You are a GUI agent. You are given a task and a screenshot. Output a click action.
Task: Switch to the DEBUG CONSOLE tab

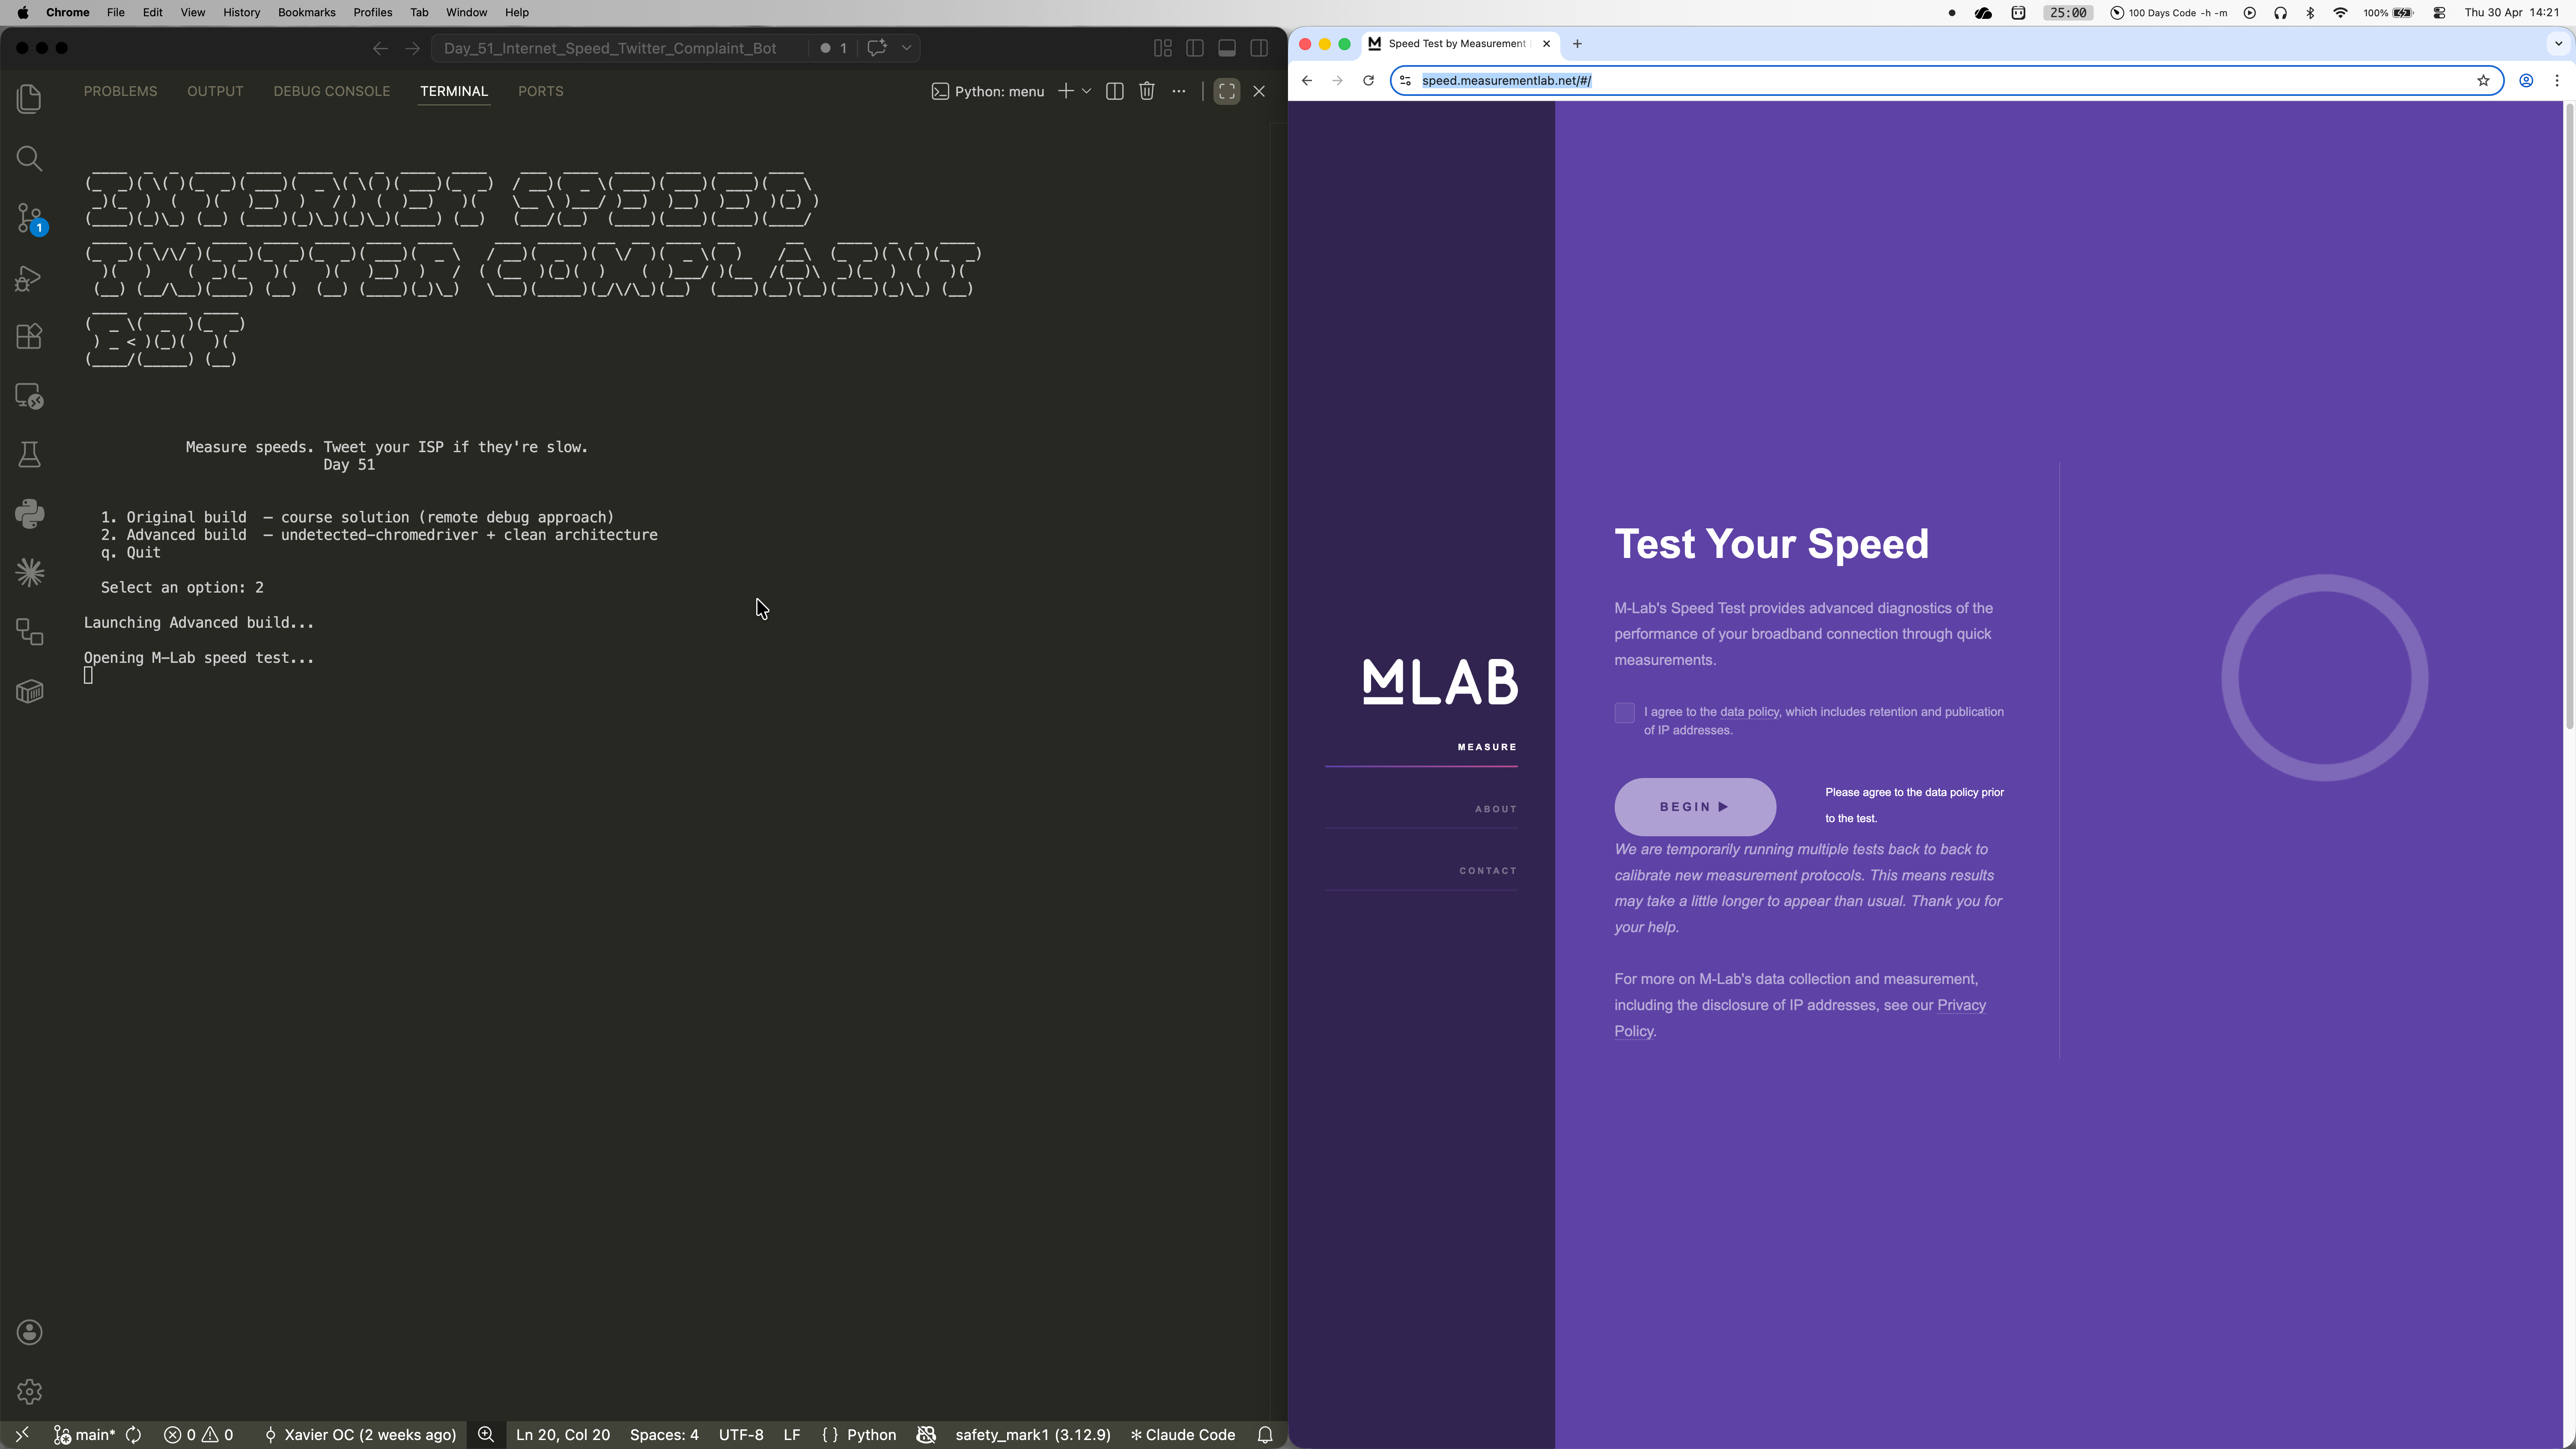(x=332, y=91)
